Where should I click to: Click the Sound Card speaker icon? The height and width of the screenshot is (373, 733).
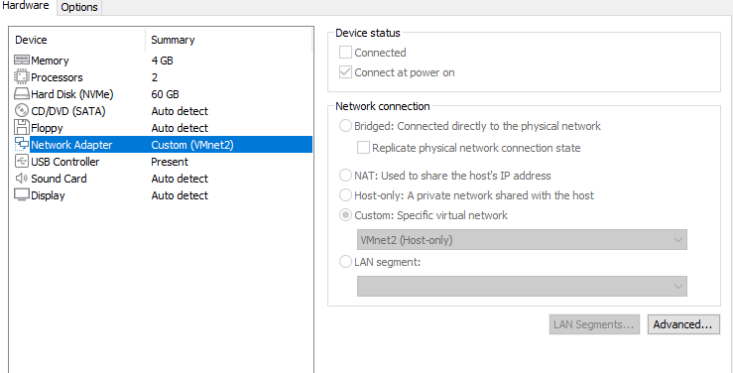pos(22,179)
